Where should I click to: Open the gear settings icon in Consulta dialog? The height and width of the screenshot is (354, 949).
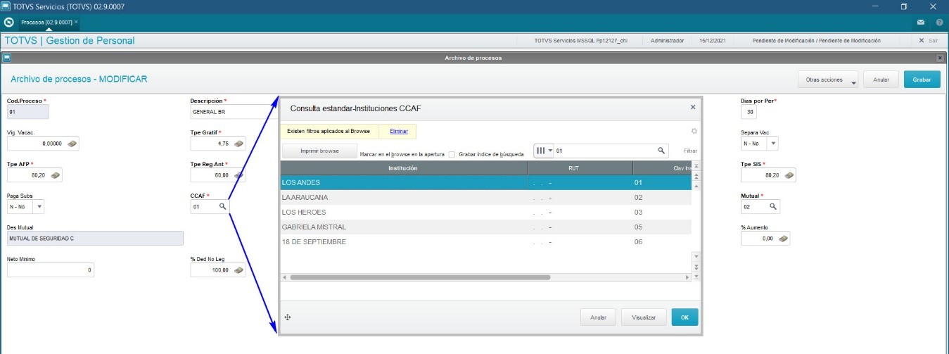(694, 131)
